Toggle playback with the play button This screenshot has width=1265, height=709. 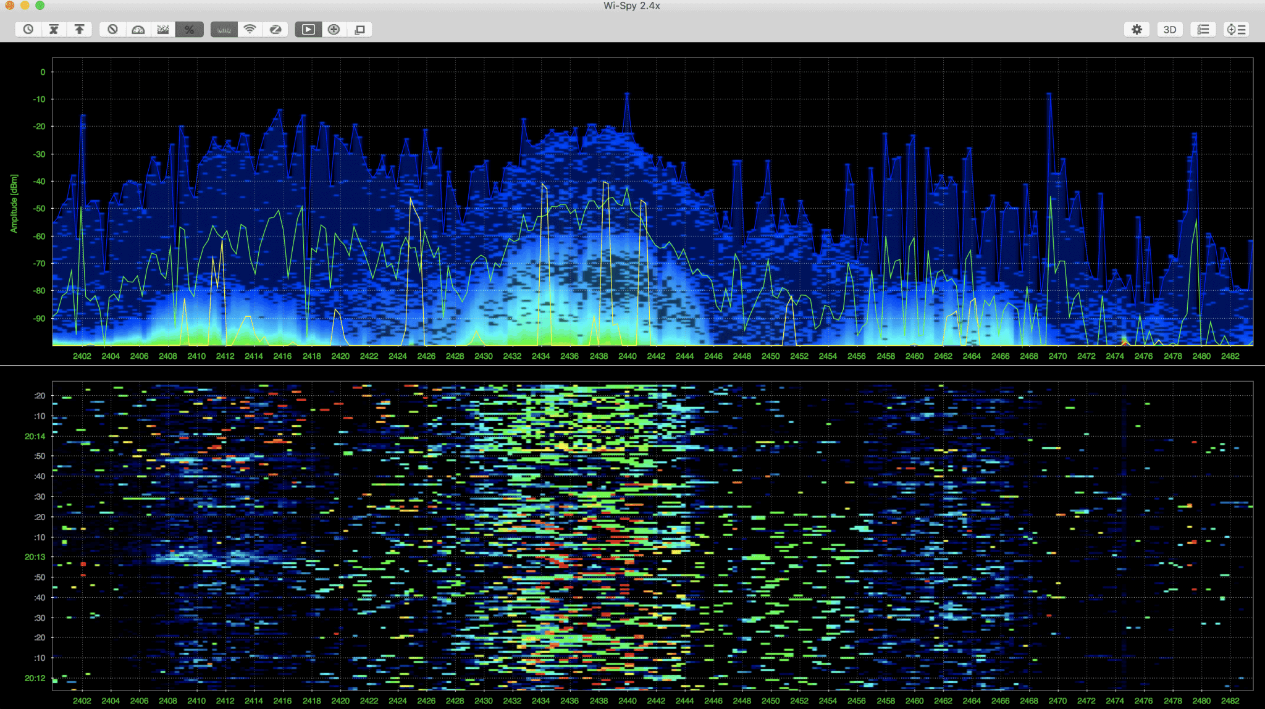[x=308, y=29]
